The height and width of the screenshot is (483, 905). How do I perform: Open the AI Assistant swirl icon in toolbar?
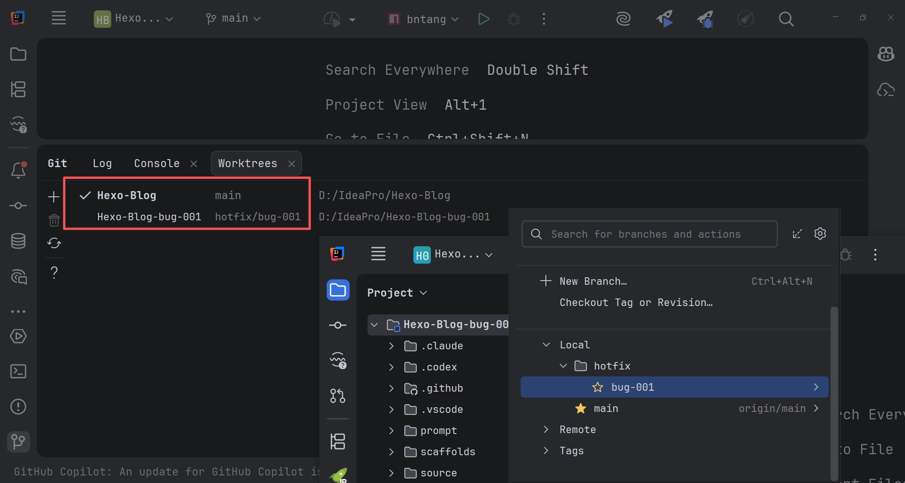tap(623, 19)
